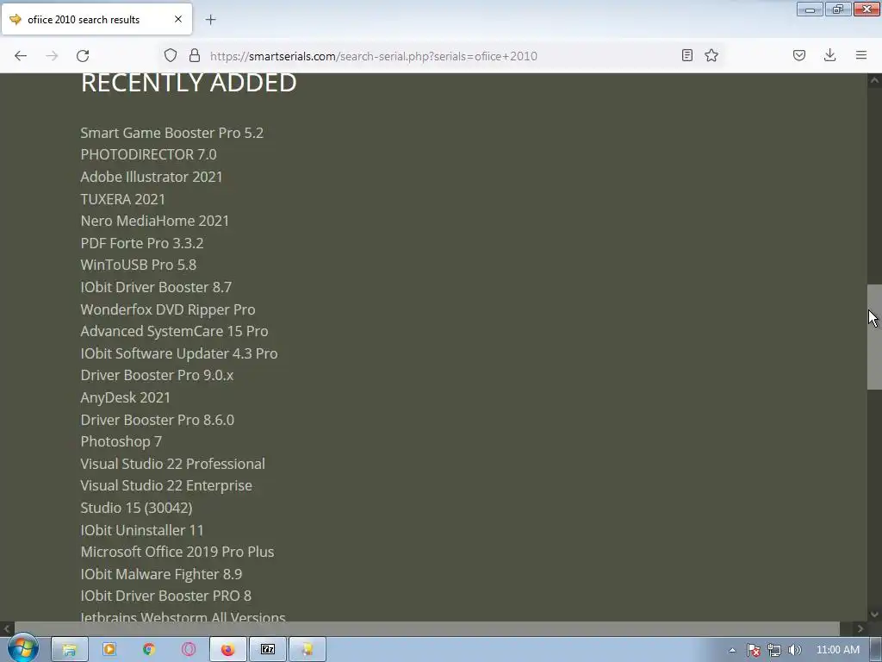This screenshot has height=662, width=882.
Task: Bookmark this page with the star
Action: pyautogui.click(x=711, y=55)
